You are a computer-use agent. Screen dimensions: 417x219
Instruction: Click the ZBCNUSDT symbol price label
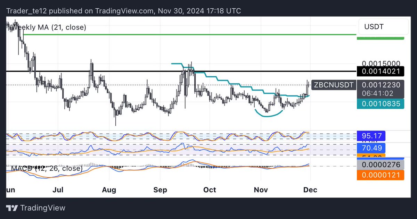(x=334, y=85)
